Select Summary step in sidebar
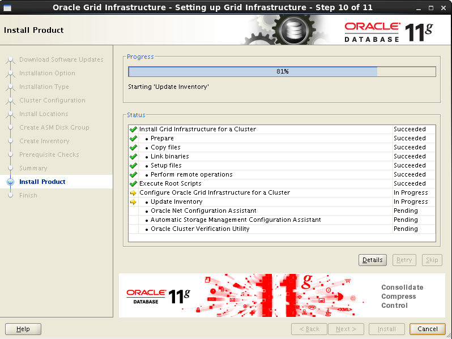The width and height of the screenshot is (452, 339). pyautogui.click(x=33, y=168)
